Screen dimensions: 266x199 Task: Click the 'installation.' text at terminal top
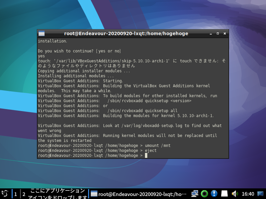(53, 41)
